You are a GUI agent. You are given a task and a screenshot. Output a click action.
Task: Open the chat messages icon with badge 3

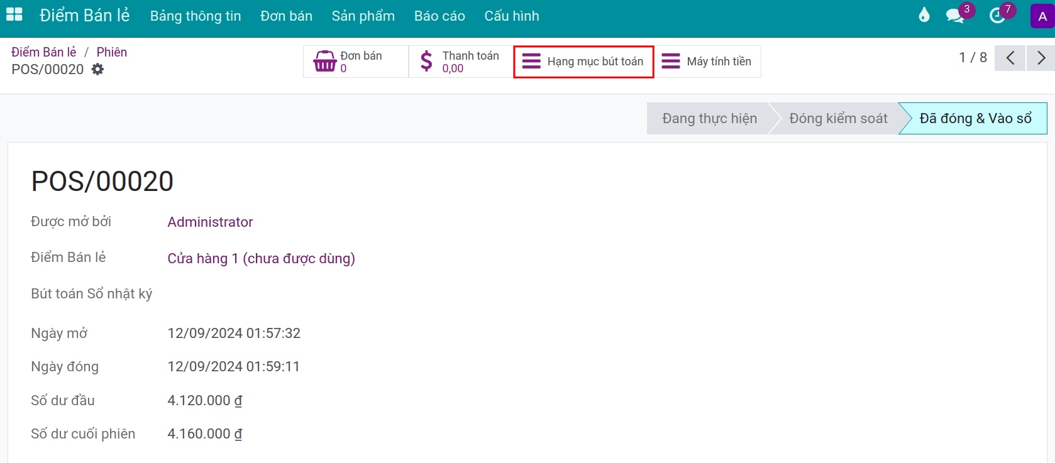[956, 16]
